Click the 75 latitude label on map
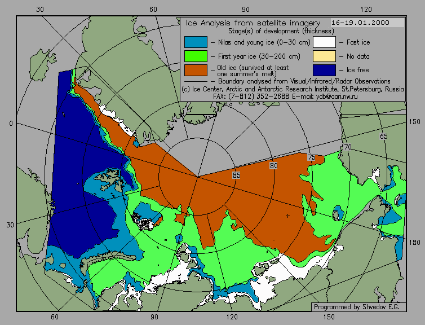The image size is (425, 325). point(312,157)
